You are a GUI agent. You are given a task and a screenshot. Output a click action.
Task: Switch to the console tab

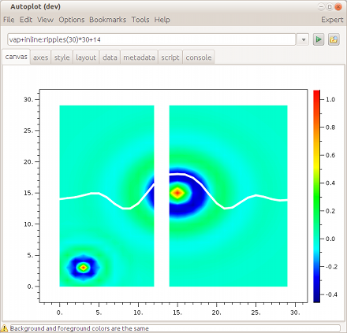coord(199,57)
